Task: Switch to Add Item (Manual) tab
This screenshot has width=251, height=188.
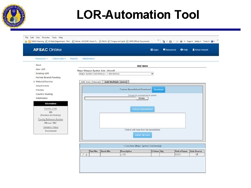Action: pyautogui.click(x=91, y=82)
